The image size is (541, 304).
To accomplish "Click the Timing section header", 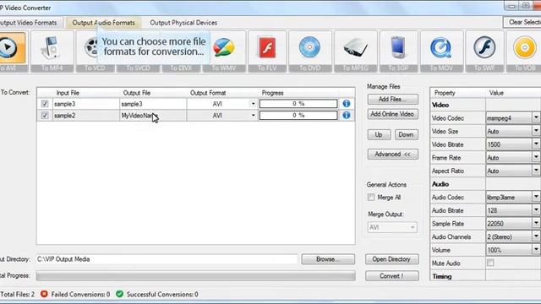I will (x=441, y=276).
